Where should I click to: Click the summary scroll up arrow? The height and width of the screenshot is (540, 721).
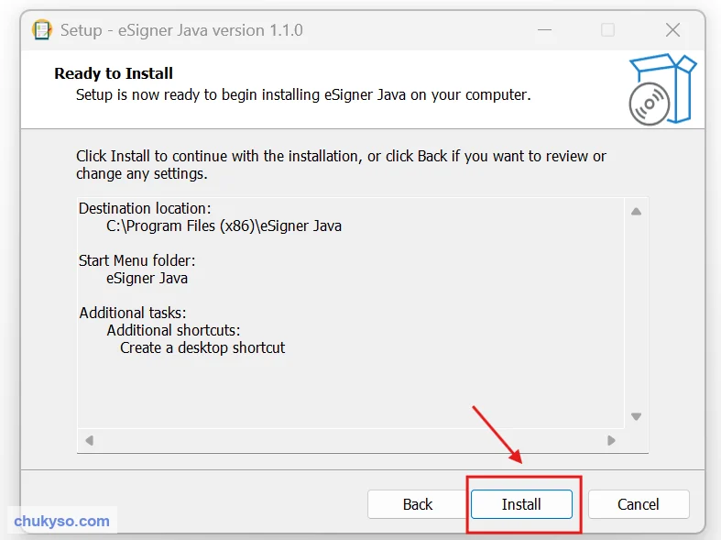point(636,212)
